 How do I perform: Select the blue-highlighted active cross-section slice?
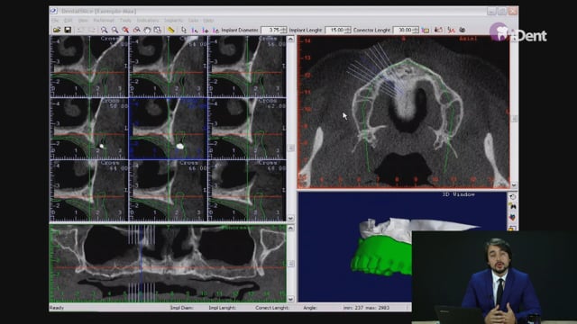[168, 129]
